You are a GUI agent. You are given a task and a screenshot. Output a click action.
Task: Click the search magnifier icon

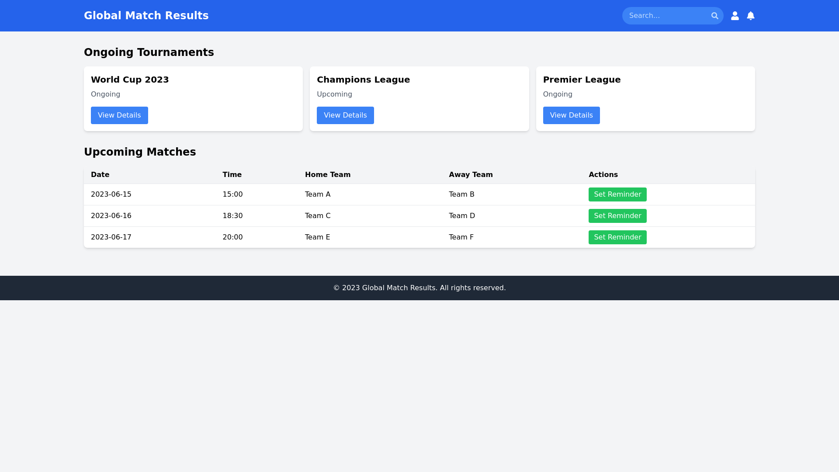(714, 16)
